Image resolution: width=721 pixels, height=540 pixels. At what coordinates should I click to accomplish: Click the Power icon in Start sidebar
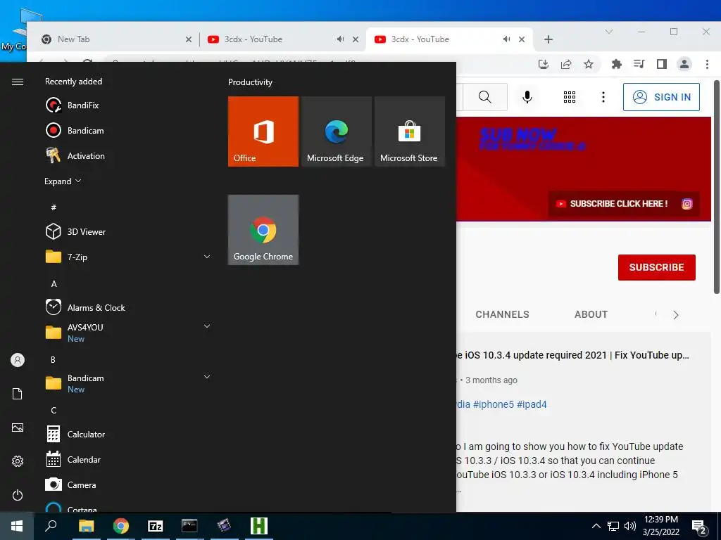(18, 495)
